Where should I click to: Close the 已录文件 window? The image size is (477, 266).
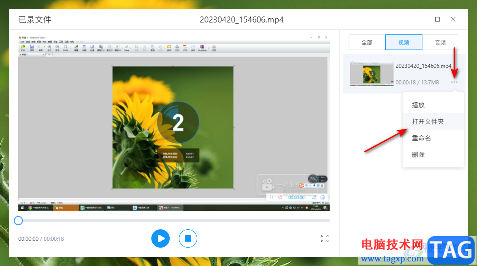[x=453, y=19]
